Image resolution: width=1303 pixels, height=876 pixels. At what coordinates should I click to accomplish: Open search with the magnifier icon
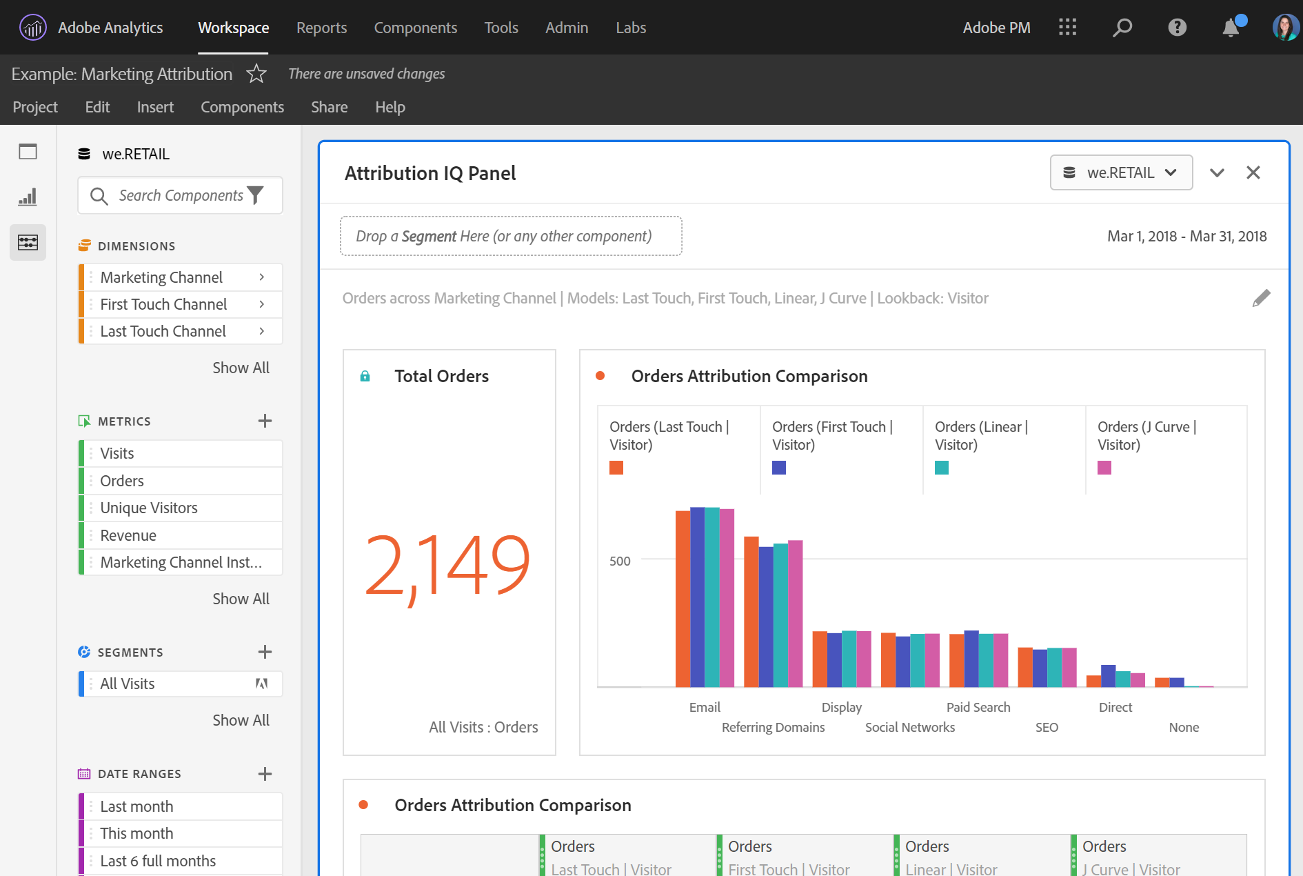click(x=1122, y=28)
